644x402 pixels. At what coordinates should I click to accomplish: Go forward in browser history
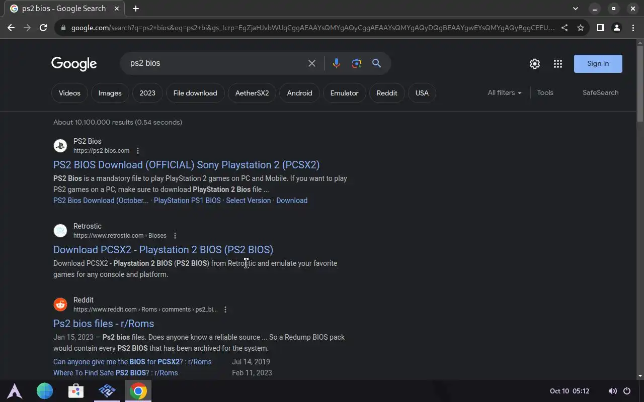27,28
